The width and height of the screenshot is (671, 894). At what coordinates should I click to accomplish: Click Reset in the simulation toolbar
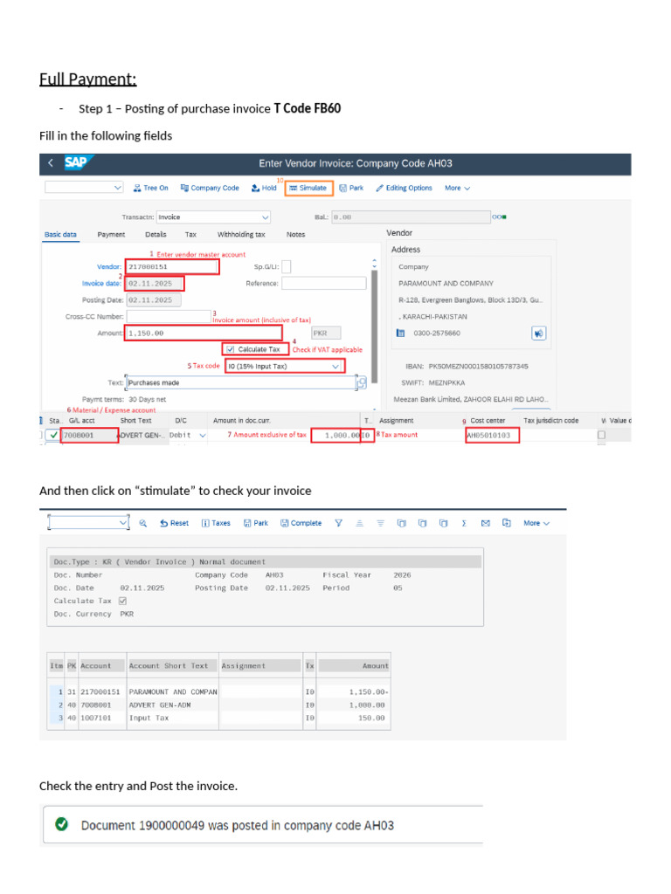coord(175,523)
